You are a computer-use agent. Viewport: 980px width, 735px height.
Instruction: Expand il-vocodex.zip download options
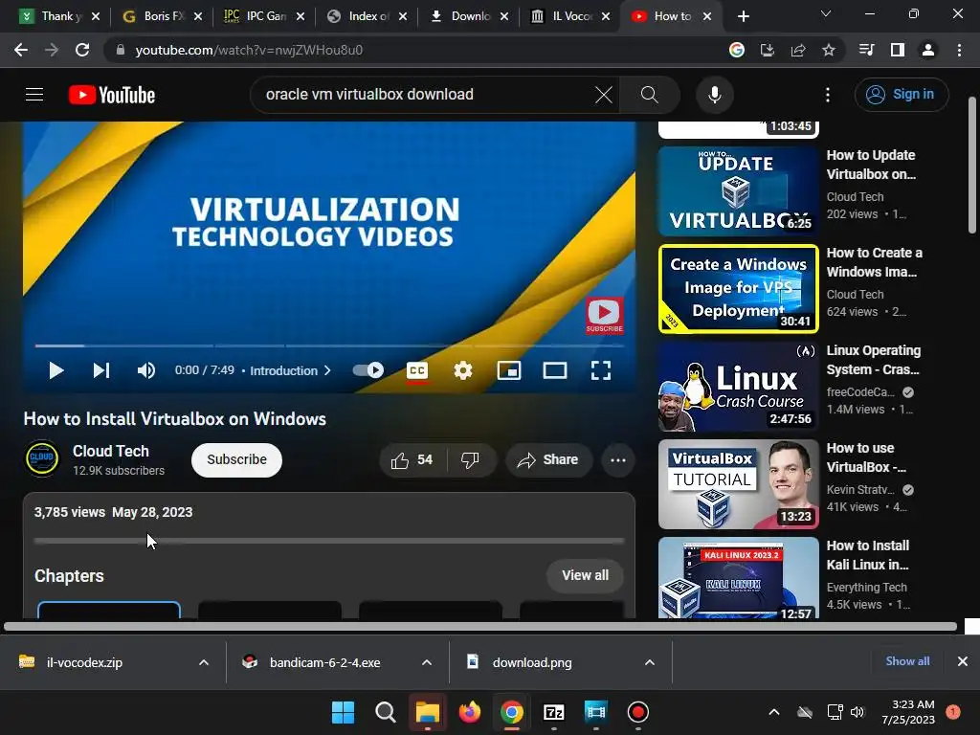pyautogui.click(x=204, y=662)
